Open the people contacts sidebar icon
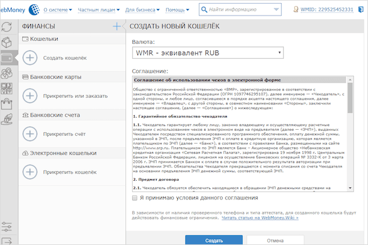Screen dimensions: 368x245 [7, 73]
